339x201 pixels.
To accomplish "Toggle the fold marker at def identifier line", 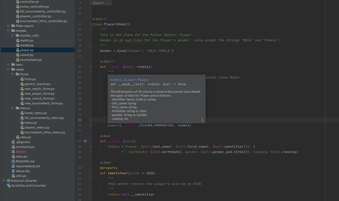I will [x=91, y=173].
